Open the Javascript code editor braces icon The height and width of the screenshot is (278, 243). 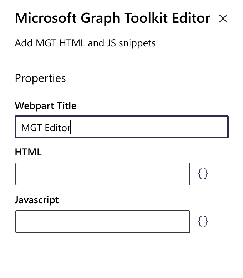tap(203, 222)
